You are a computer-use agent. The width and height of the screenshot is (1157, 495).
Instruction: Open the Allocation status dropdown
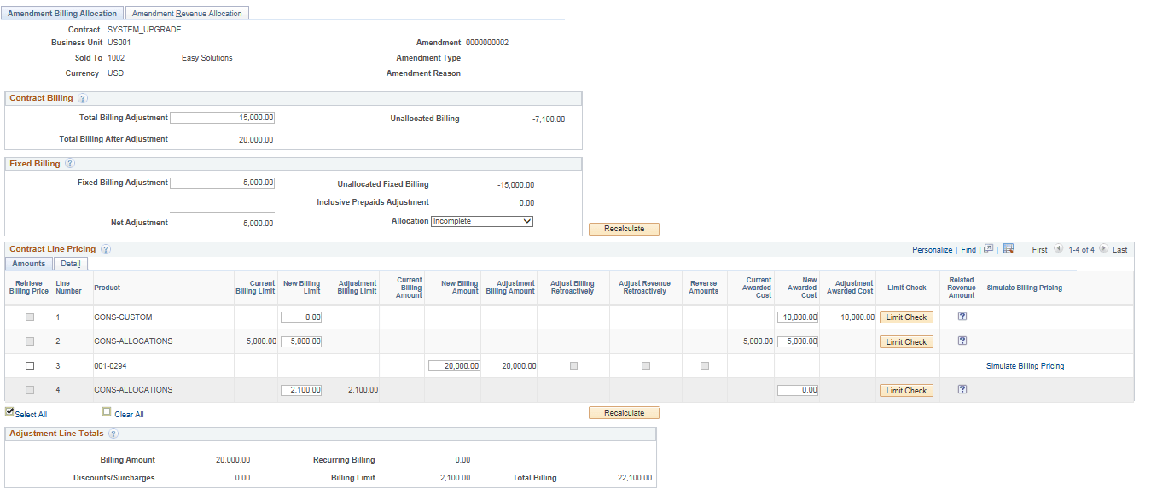click(481, 220)
